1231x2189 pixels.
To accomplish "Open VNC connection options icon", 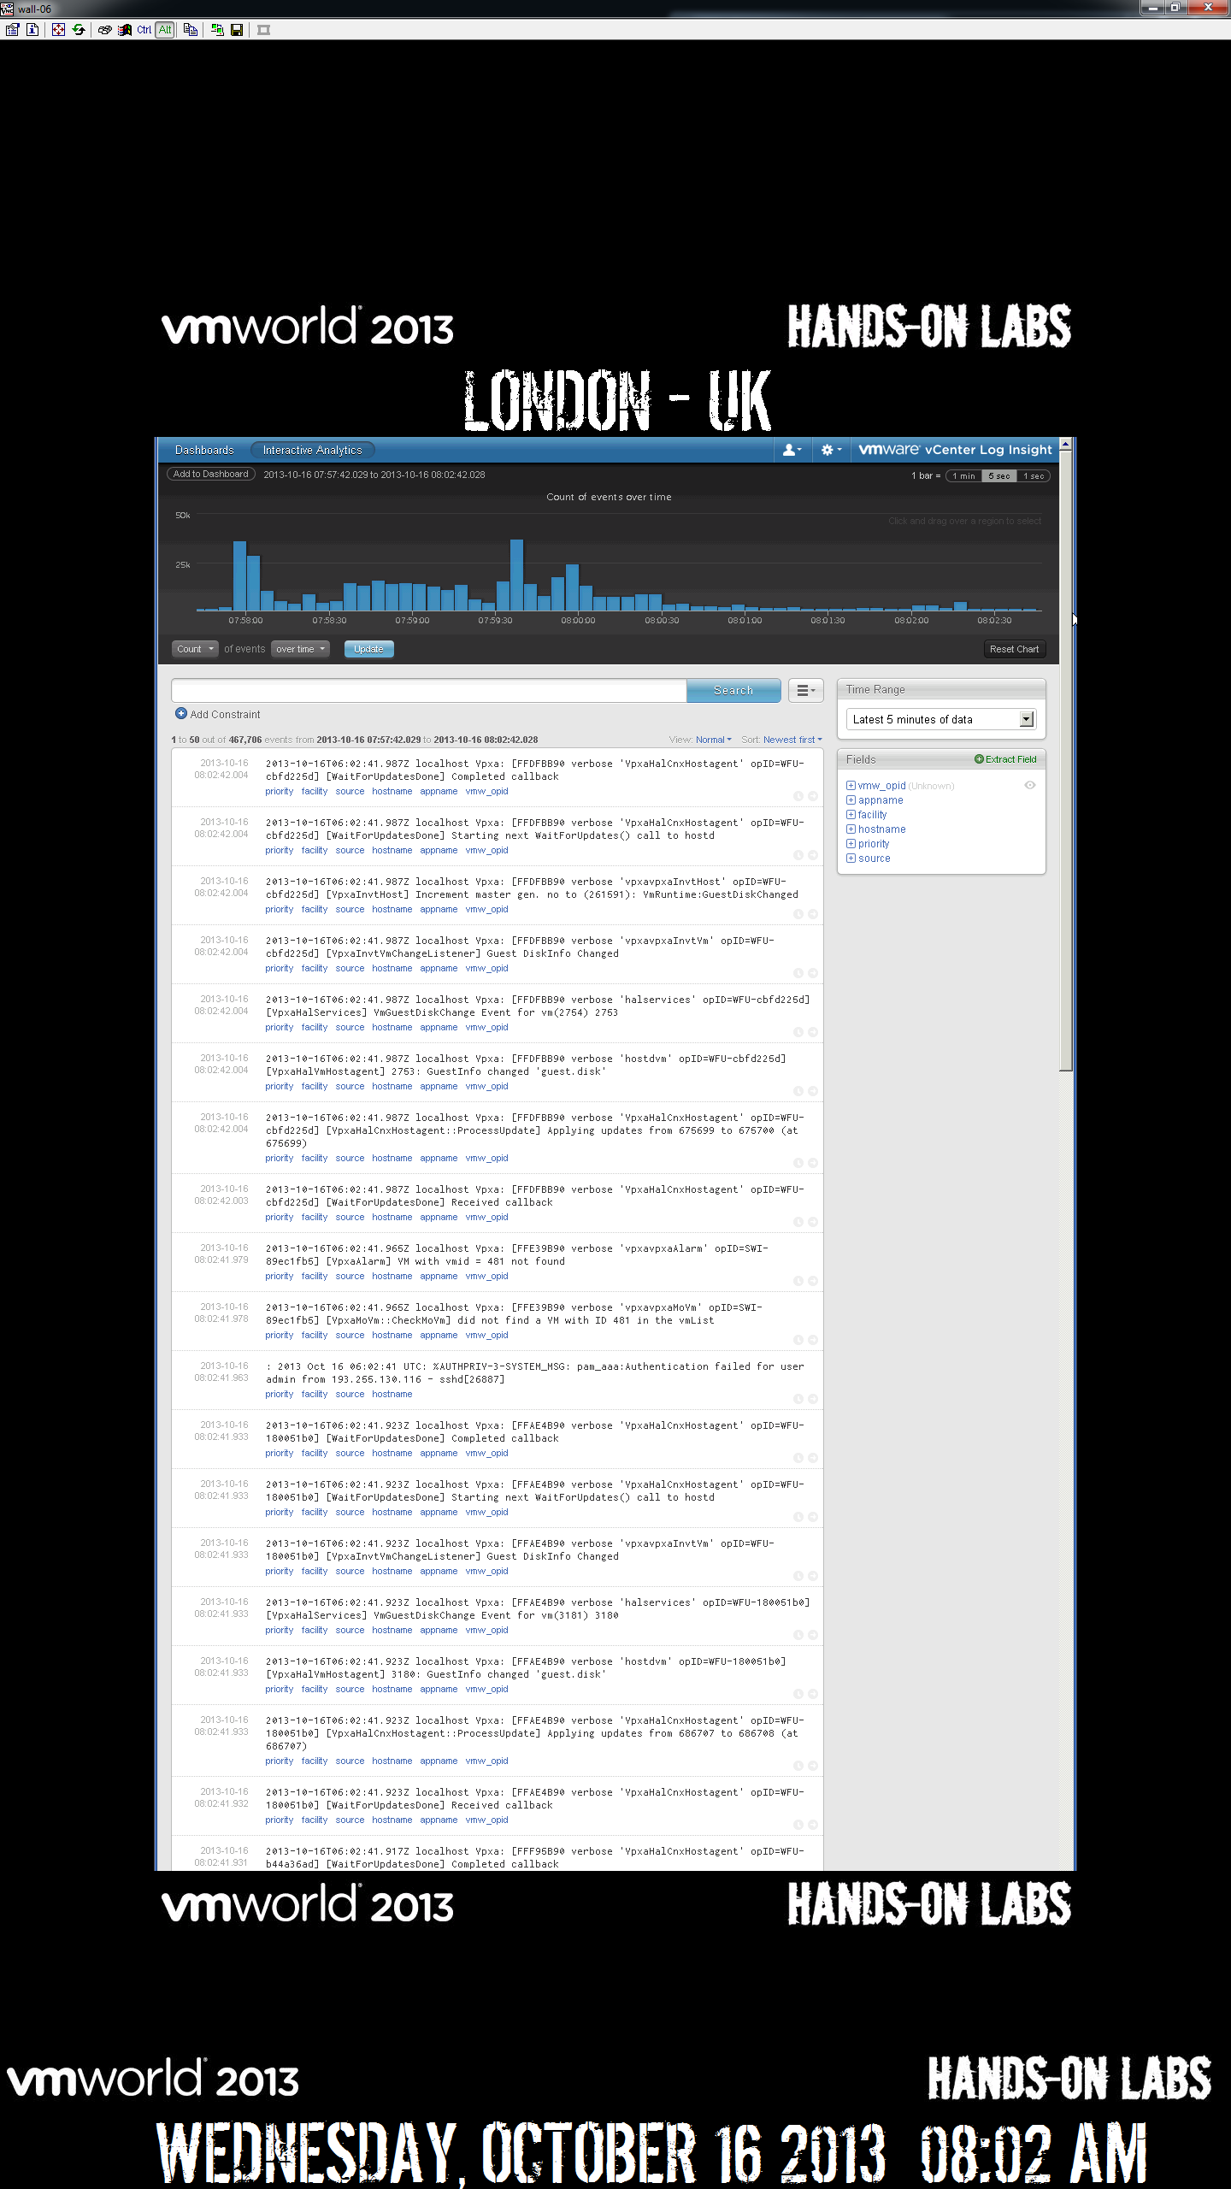I will click(x=12, y=30).
